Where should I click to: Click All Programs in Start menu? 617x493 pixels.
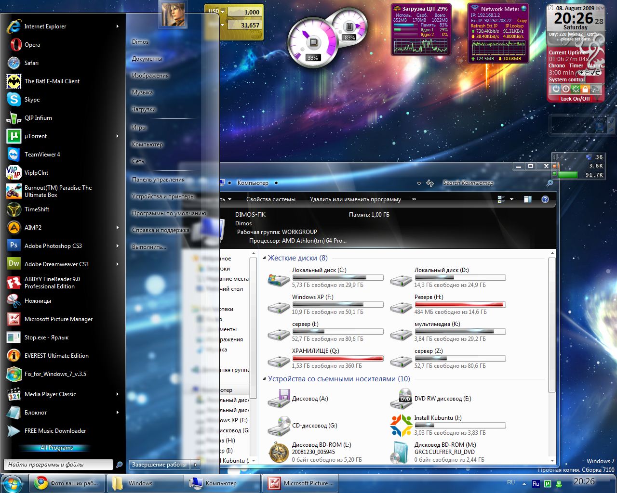click(x=57, y=448)
